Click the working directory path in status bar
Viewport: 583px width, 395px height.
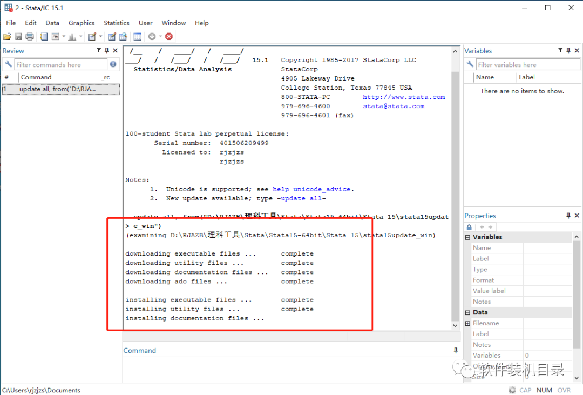41,390
